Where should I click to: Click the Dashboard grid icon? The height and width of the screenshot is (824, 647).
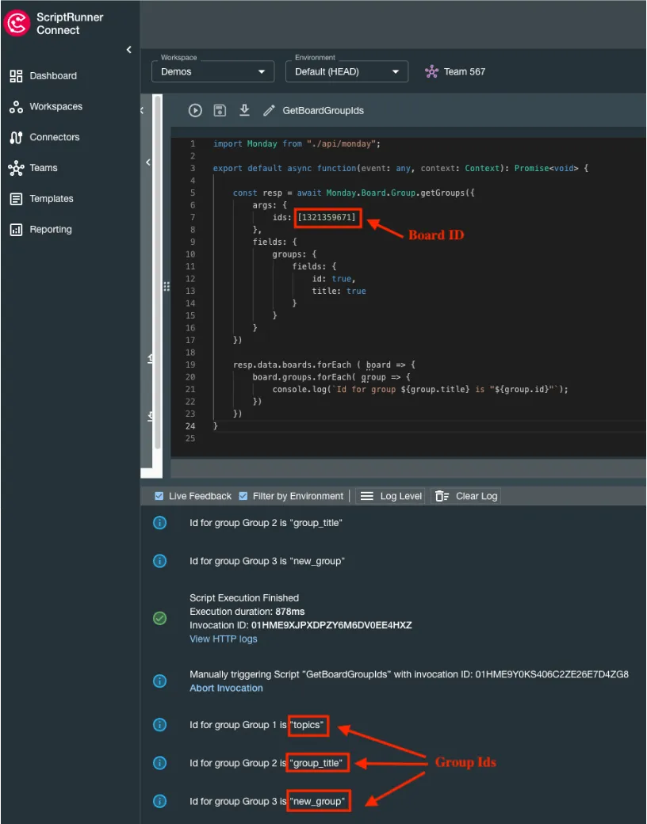(17, 76)
